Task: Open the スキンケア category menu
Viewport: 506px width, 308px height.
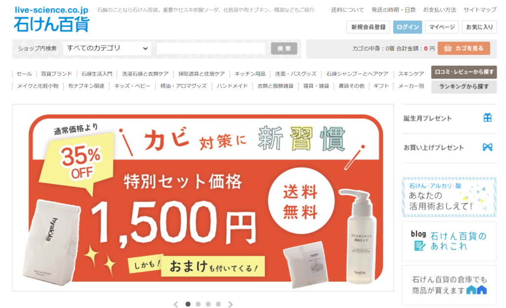Action: (x=411, y=74)
